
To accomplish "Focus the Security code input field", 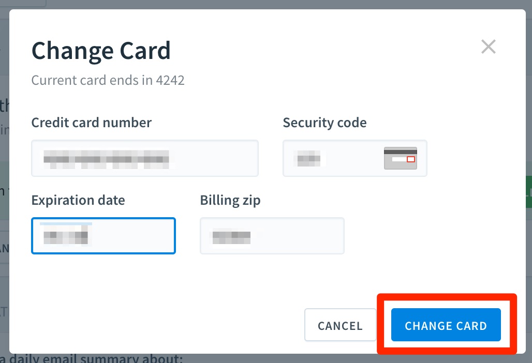I will tap(355, 158).
